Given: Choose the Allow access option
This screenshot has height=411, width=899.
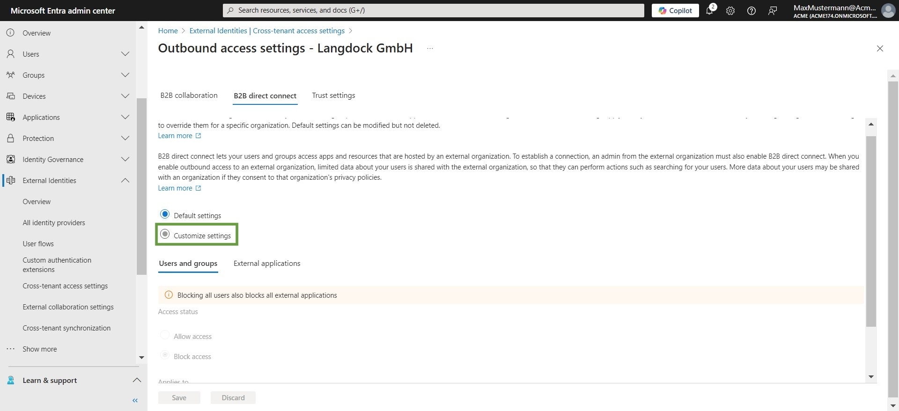Looking at the screenshot, I should 164,335.
